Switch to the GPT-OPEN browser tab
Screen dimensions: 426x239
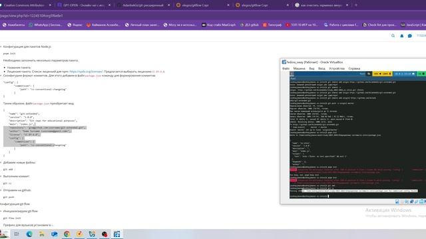coord(84,5)
